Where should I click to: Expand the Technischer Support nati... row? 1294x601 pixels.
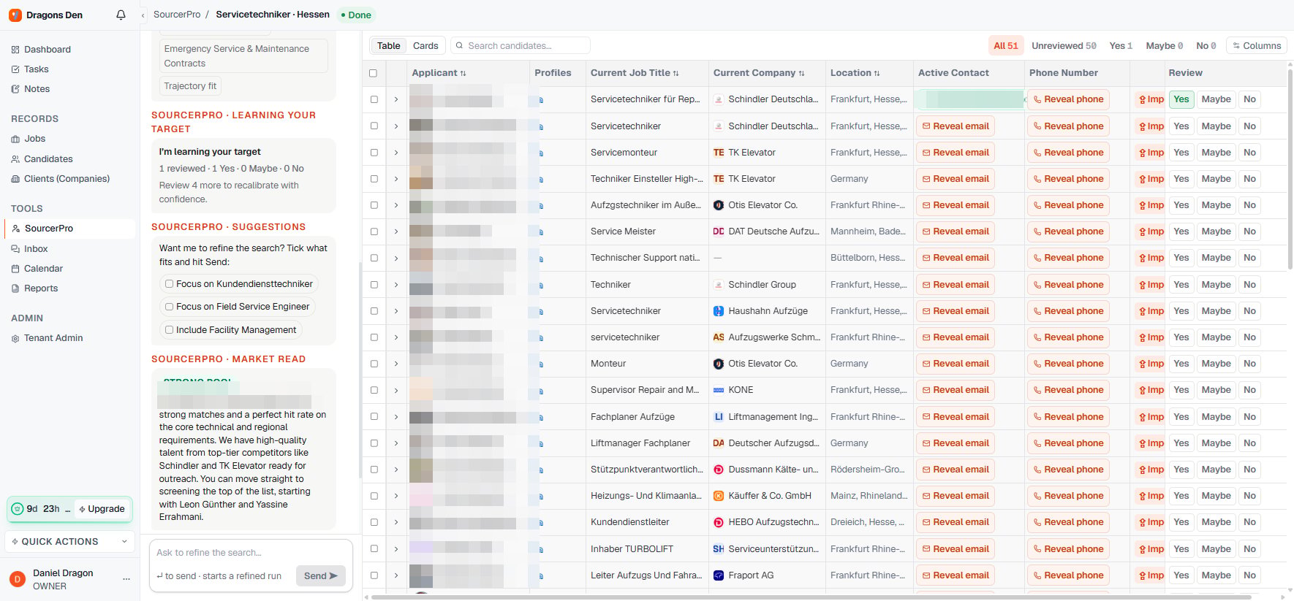[396, 258]
